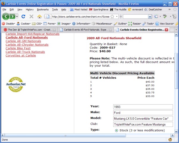Follow the Corvettes at Carlisle link
Image resolution: width=179 pixels, height=143 pixels.
tap(21, 55)
